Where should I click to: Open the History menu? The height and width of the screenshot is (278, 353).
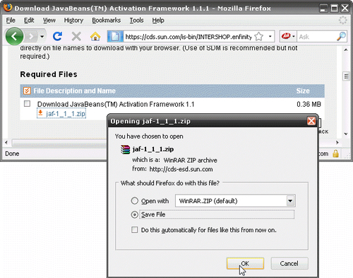point(73,21)
